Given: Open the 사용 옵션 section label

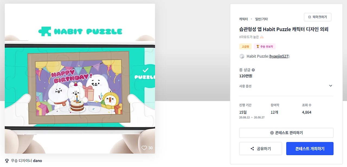Looking at the screenshot, I should click(245, 86).
